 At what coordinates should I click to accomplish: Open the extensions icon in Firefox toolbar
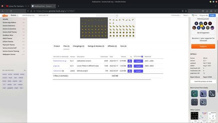point(211,11)
